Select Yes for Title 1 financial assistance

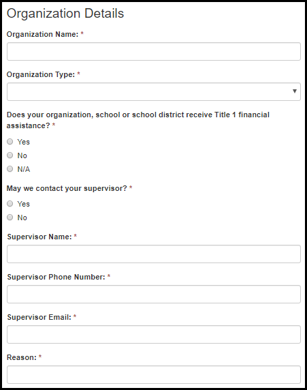(x=10, y=142)
